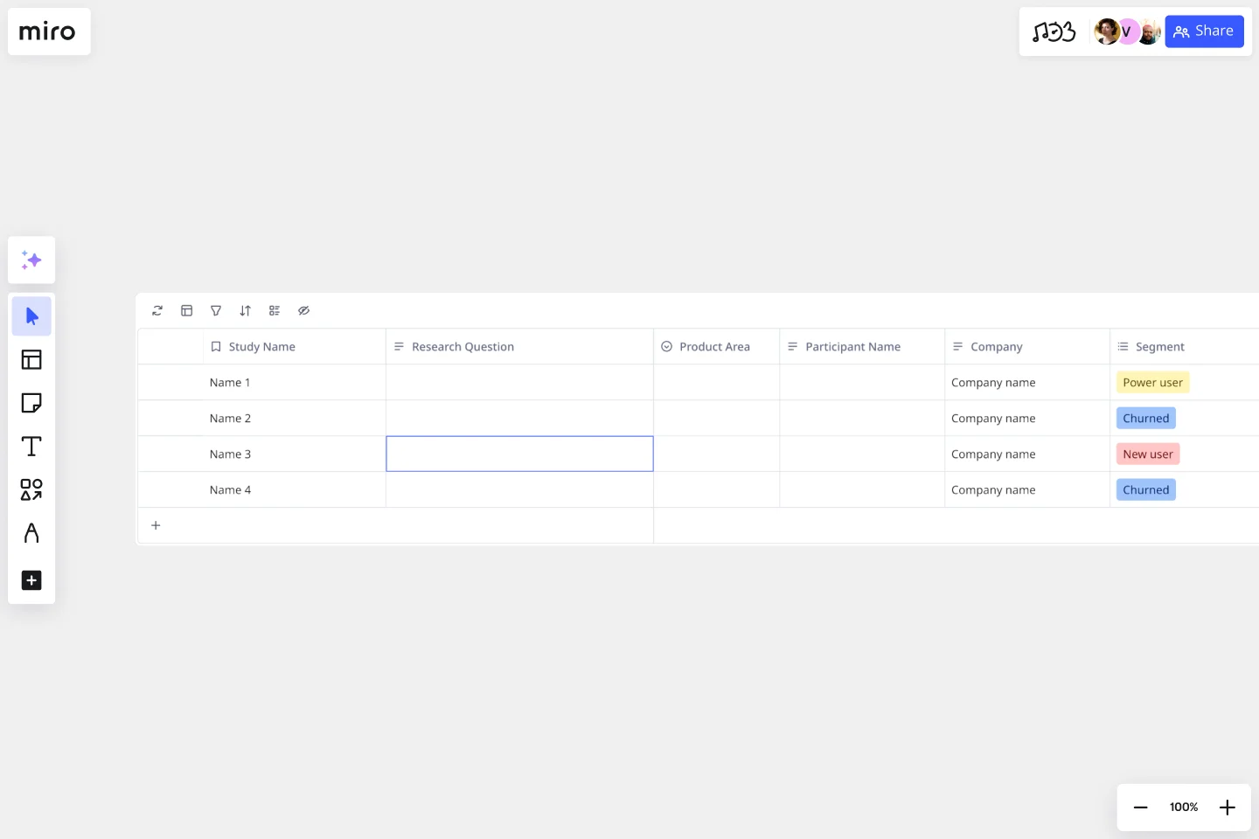Click Participant Name cell in Name 2 row
The width and height of the screenshot is (1259, 839).
[862, 419]
